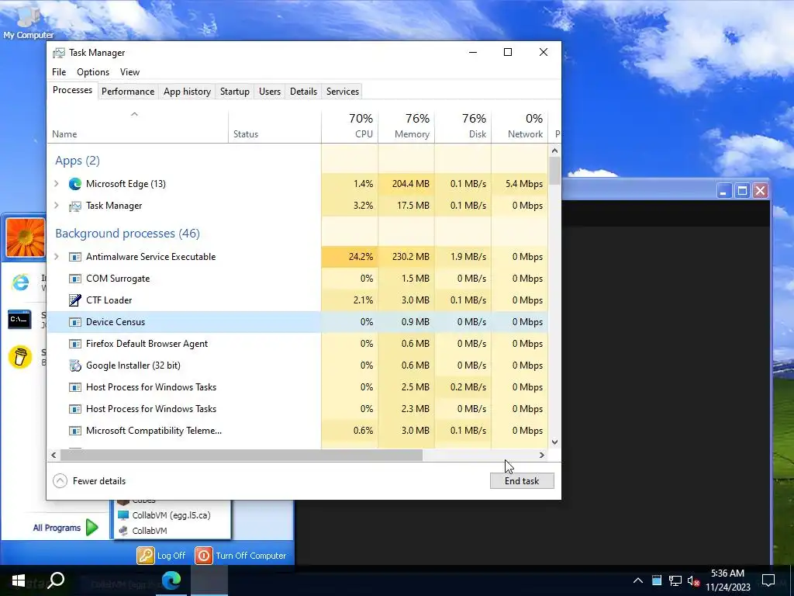The height and width of the screenshot is (596, 794).
Task: Click the Microsoft Edge process icon
Action: coord(75,184)
